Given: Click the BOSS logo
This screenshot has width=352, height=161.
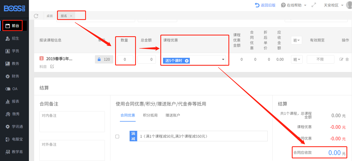Looking at the screenshot, I should tap(14, 8).
